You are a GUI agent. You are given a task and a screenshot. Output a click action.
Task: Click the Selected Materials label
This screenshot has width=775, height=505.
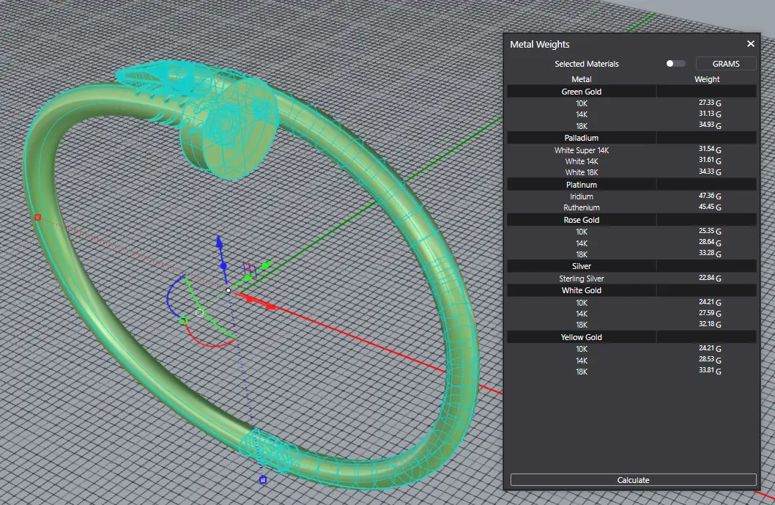[x=586, y=64]
